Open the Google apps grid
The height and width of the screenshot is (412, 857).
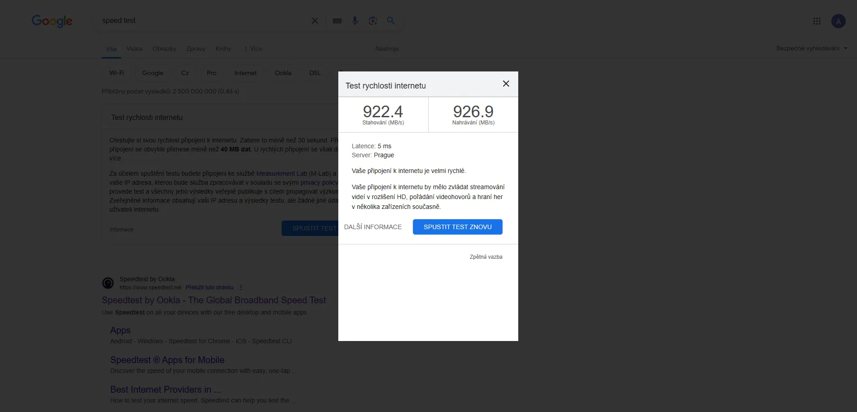coord(817,21)
